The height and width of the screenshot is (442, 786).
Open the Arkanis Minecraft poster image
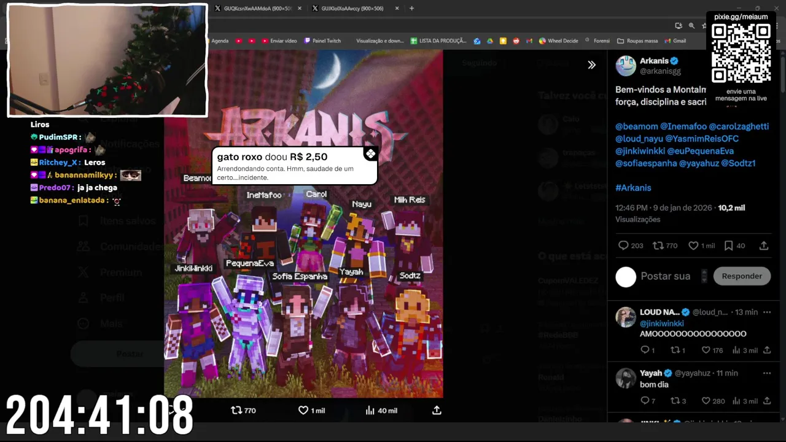(303, 223)
